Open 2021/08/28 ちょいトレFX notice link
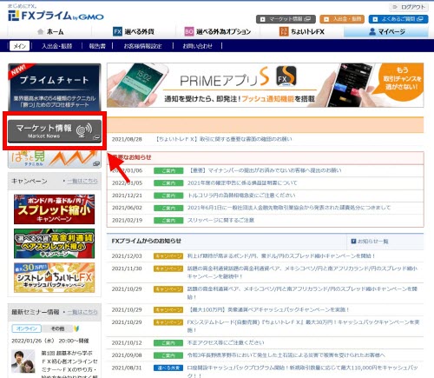Viewport: 434px width, 378px height. (224, 139)
